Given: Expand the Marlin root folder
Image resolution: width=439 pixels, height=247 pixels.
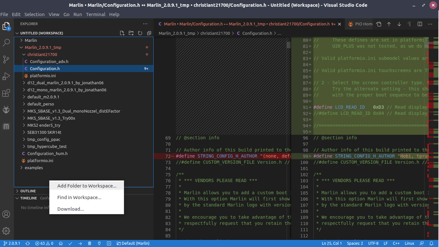Looking at the screenshot, I should (31, 40).
